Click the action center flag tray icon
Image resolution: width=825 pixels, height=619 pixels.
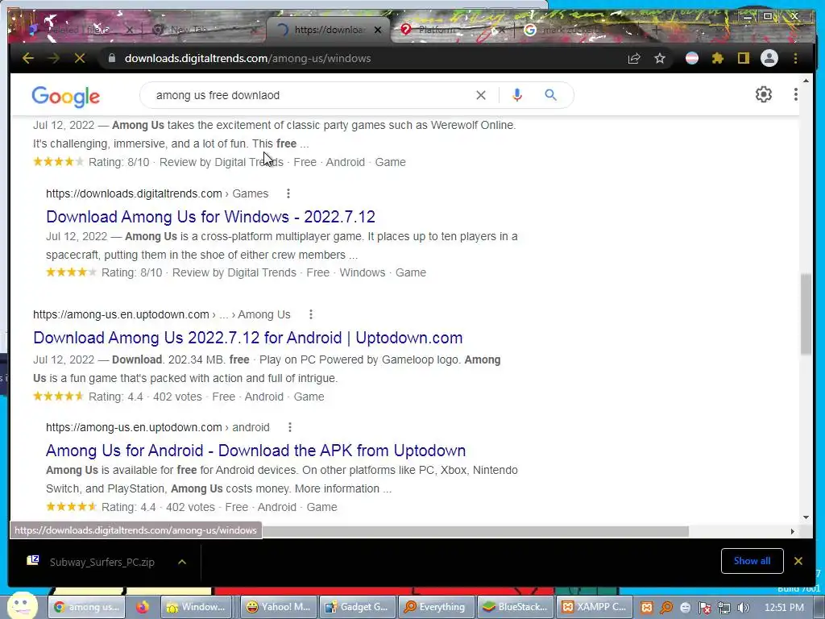point(704,608)
